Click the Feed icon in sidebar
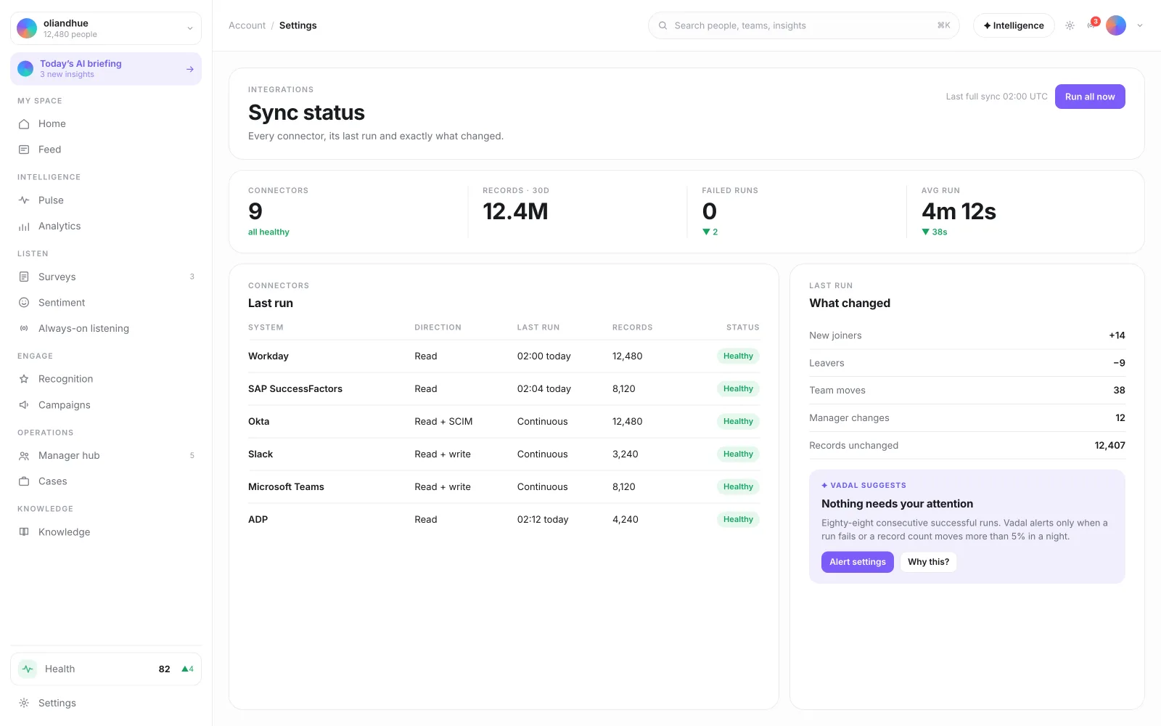The height and width of the screenshot is (726, 1161). (24, 150)
